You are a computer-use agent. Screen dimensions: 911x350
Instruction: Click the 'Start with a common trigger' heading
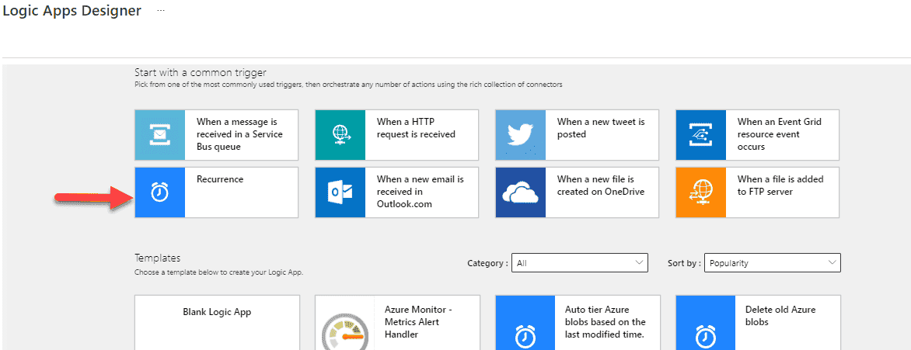tap(201, 72)
